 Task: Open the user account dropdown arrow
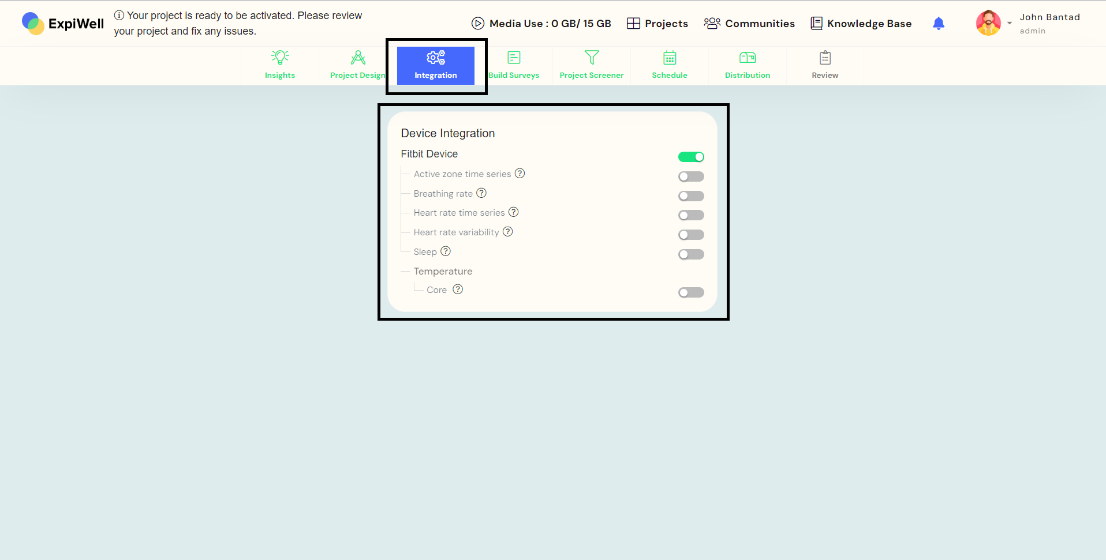1010,24
